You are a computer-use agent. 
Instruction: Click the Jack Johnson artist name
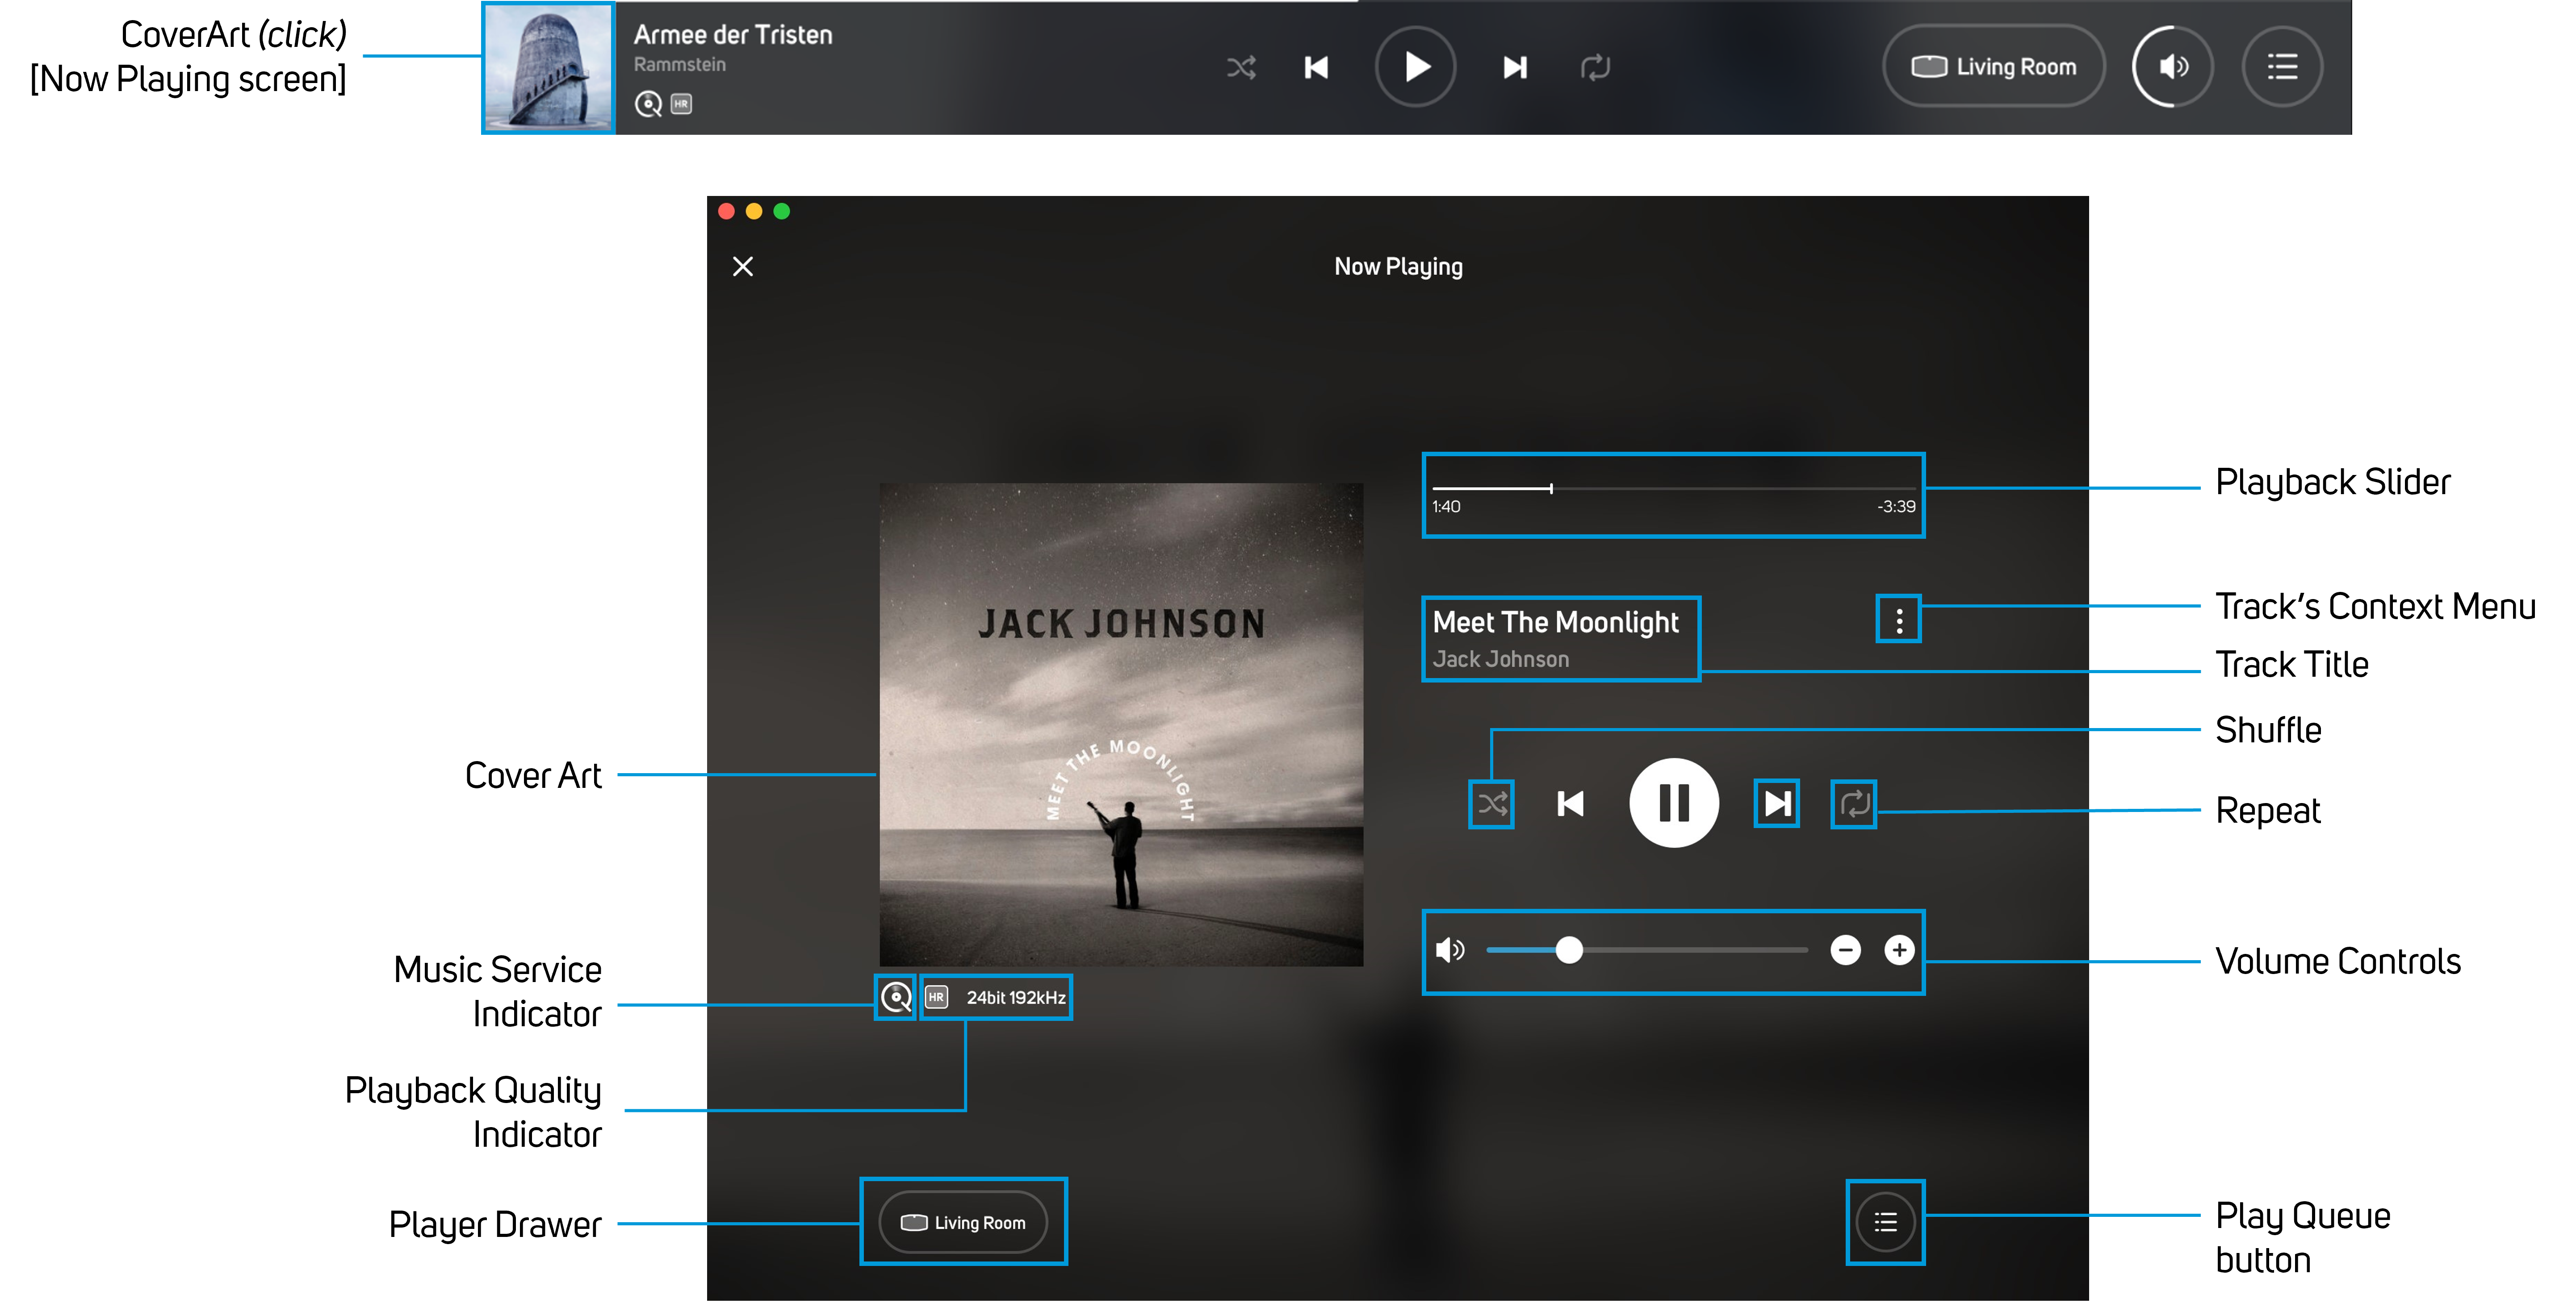tap(1501, 659)
